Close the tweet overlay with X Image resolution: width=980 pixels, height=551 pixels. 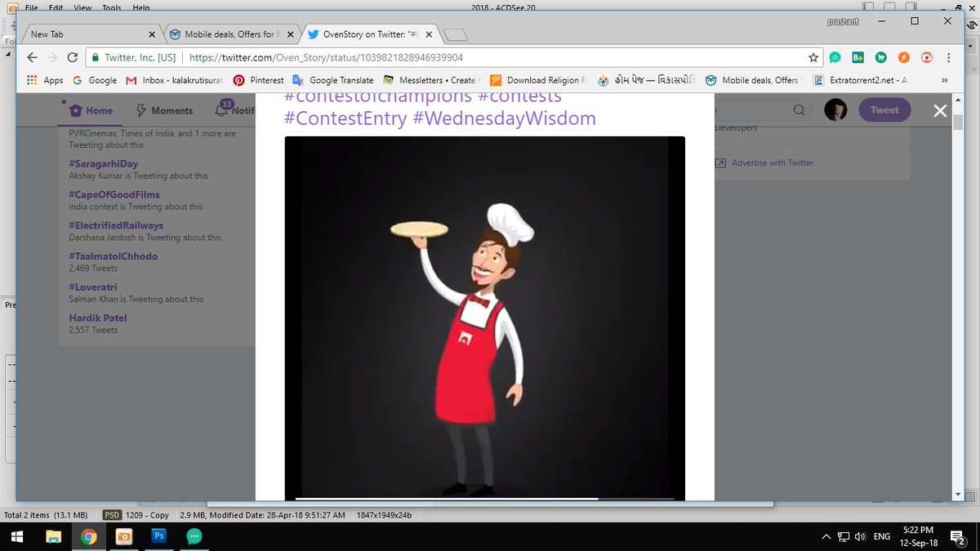(940, 110)
